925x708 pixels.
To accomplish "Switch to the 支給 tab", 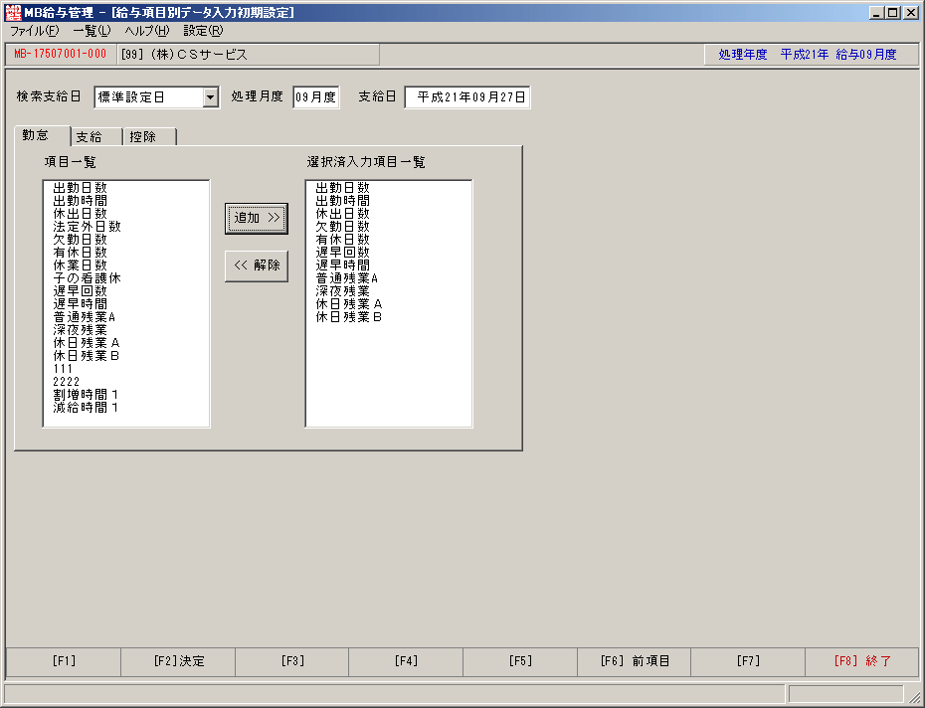I will (96, 137).
